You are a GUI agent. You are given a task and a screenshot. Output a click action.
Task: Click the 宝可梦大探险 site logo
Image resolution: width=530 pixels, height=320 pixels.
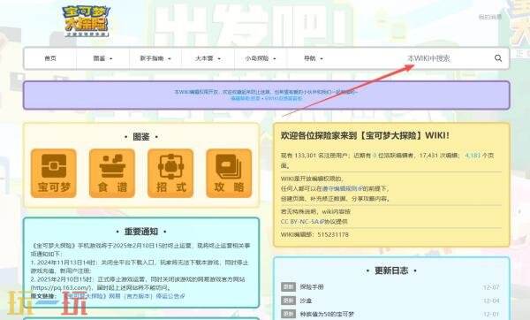coord(86,21)
